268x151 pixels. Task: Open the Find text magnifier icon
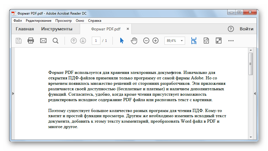tap(56, 41)
